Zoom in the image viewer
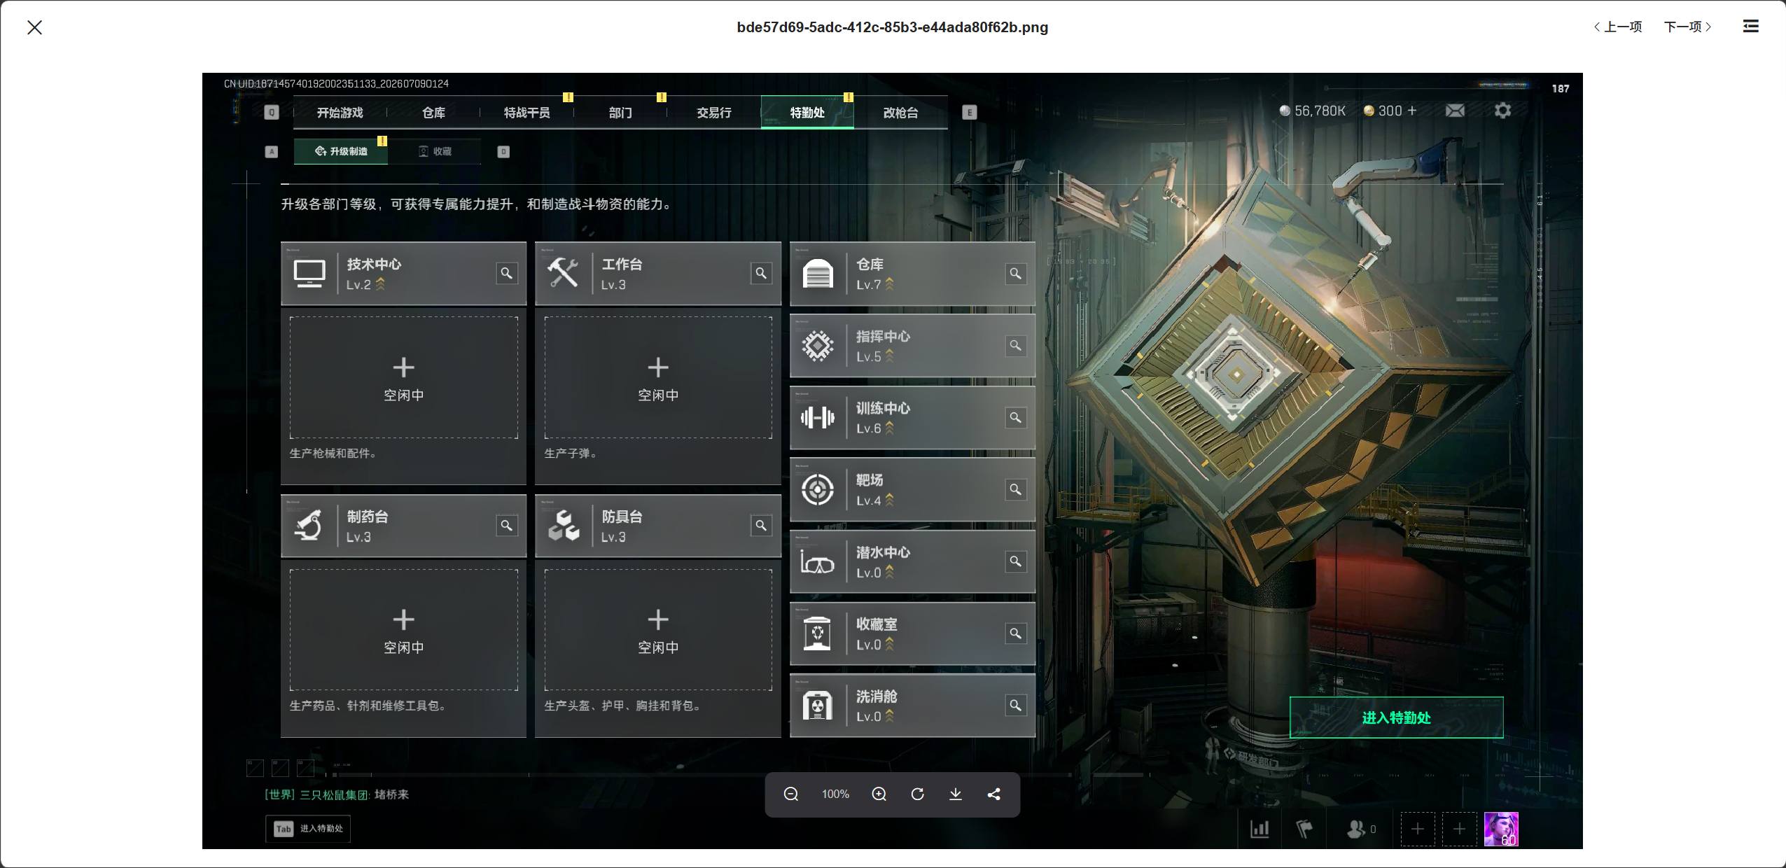This screenshot has width=1786, height=868. [879, 794]
